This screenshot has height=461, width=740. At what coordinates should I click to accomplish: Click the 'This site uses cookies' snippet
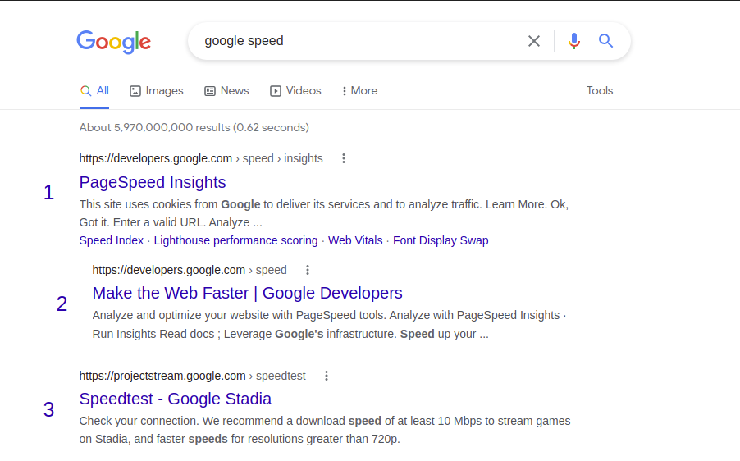324,213
